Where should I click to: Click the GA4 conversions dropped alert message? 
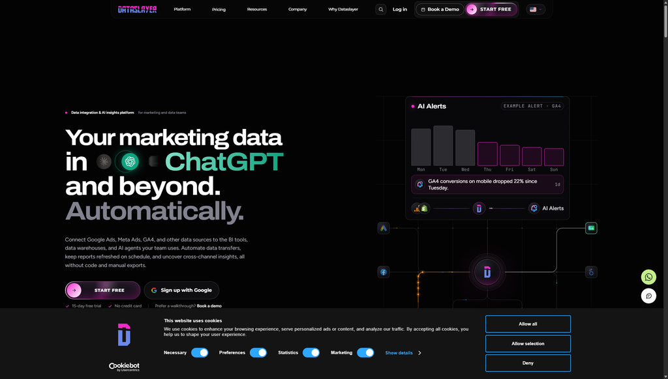tap(487, 184)
